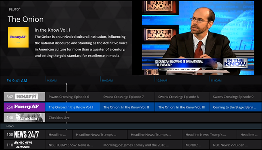
Task: Click the PLUTO logo text
Action: point(15,9)
